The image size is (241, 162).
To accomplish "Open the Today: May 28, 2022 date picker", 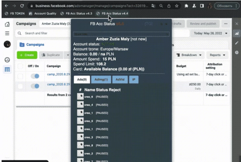I will coord(210,33).
